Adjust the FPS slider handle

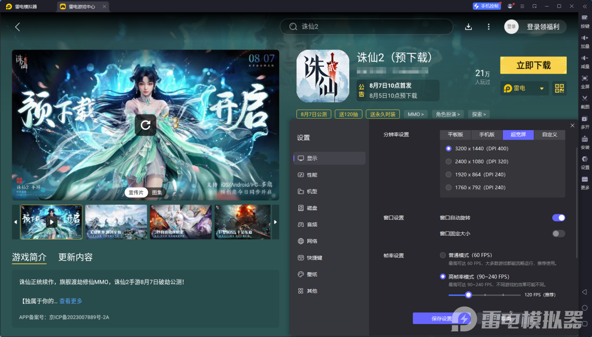click(468, 295)
